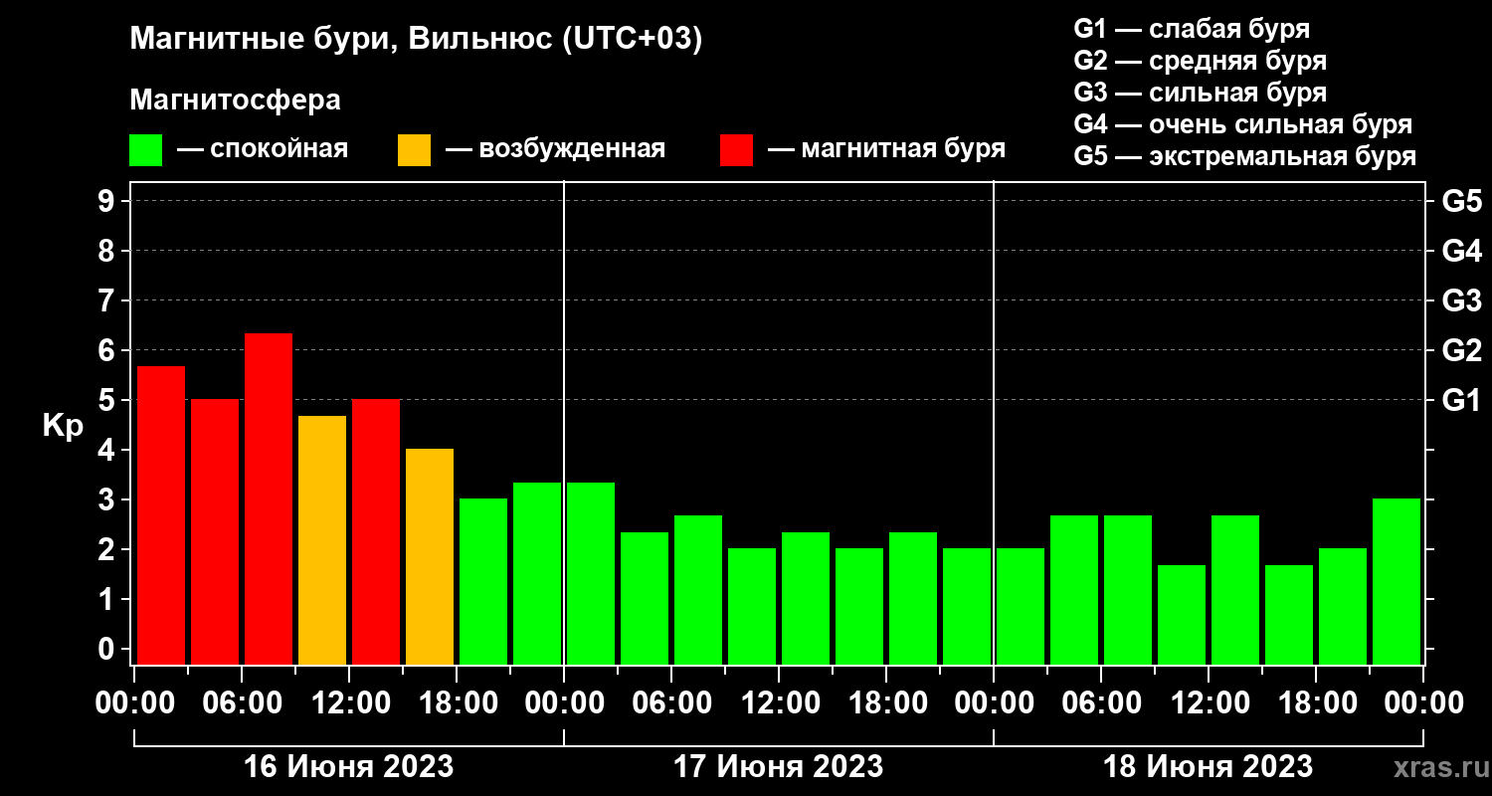The width and height of the screenshot is (1492, 796).
Task: Click the G3 right-axis label
Action: (1462, 300)
